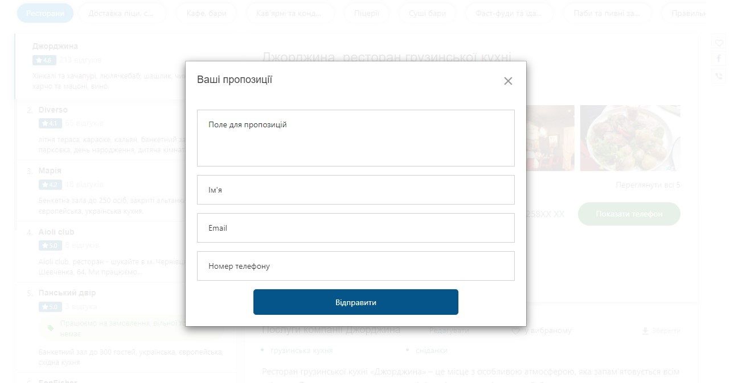
Task: Click the 4.6 star rating badge for Джорджина
Action: (x=44, y=60)
